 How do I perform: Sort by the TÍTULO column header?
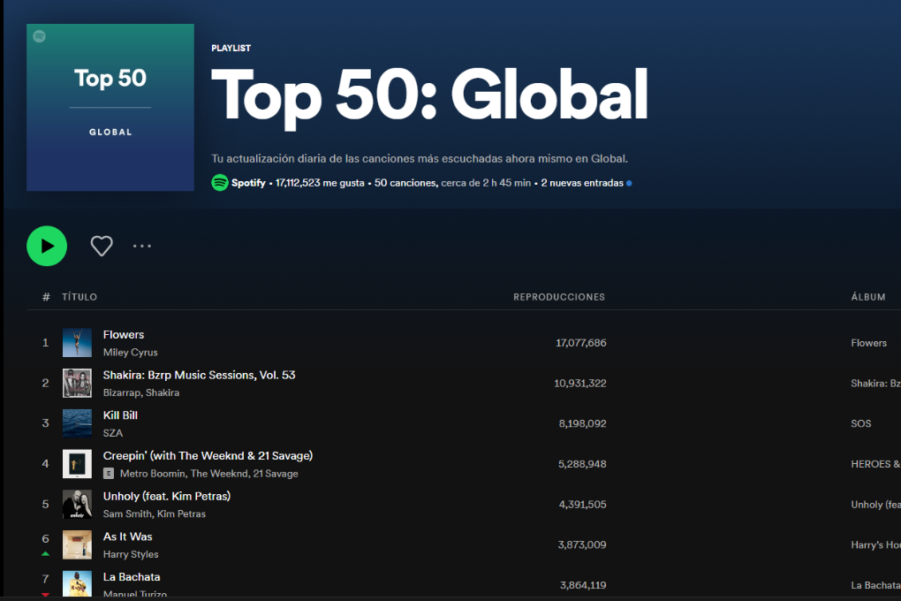tap(79, 297)
